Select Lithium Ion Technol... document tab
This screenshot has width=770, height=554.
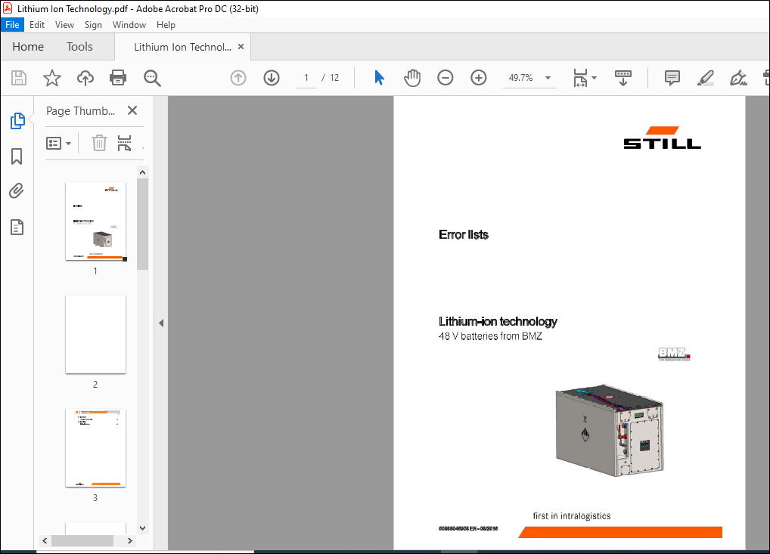tap(182, 47)
